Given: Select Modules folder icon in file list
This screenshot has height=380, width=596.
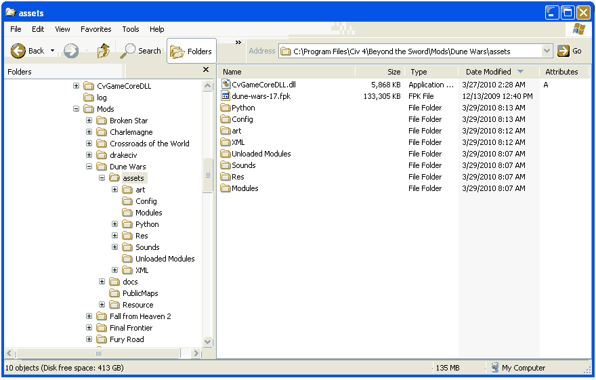Looking at the screenshot, I should [226, 188].
